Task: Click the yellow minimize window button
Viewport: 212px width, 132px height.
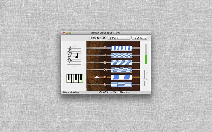Action: pyautogui.click(x=67, y=32)
